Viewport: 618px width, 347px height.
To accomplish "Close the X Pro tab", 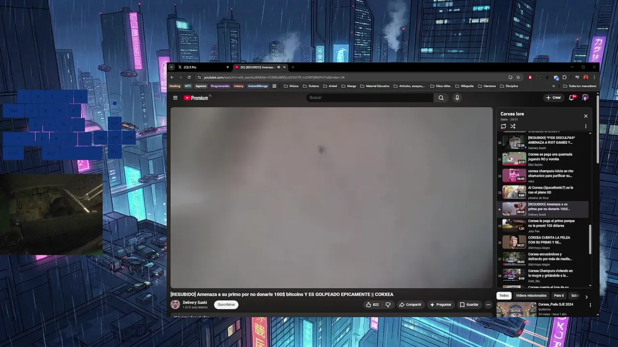I will click(227, 67).
